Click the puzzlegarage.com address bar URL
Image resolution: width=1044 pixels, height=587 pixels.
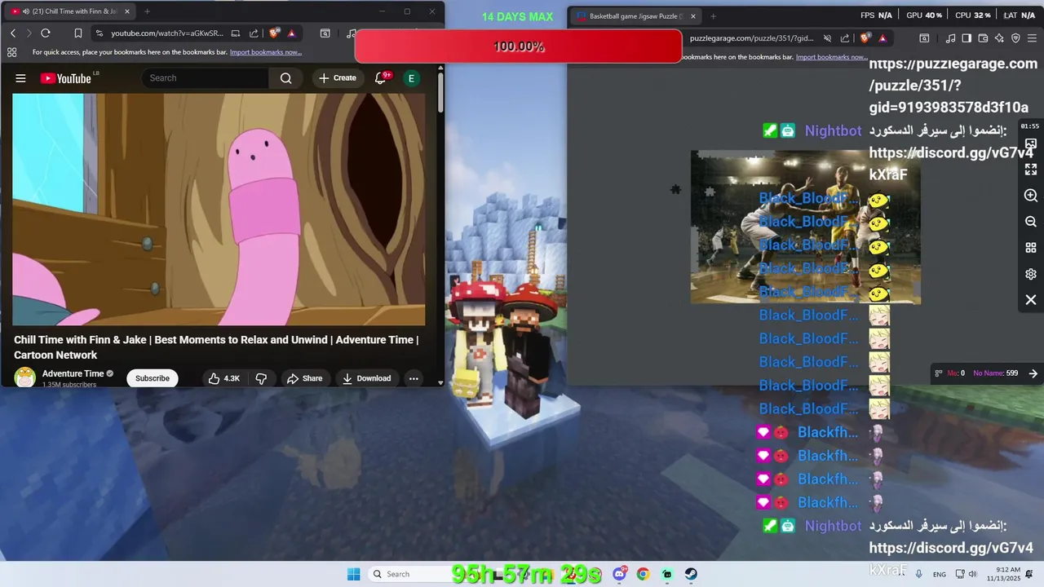coord(752,38)
